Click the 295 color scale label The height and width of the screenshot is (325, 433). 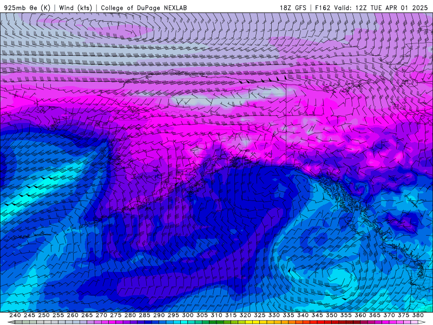[173, 315]
